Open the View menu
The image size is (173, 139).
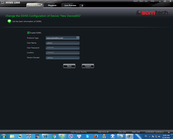click(141, 1)
